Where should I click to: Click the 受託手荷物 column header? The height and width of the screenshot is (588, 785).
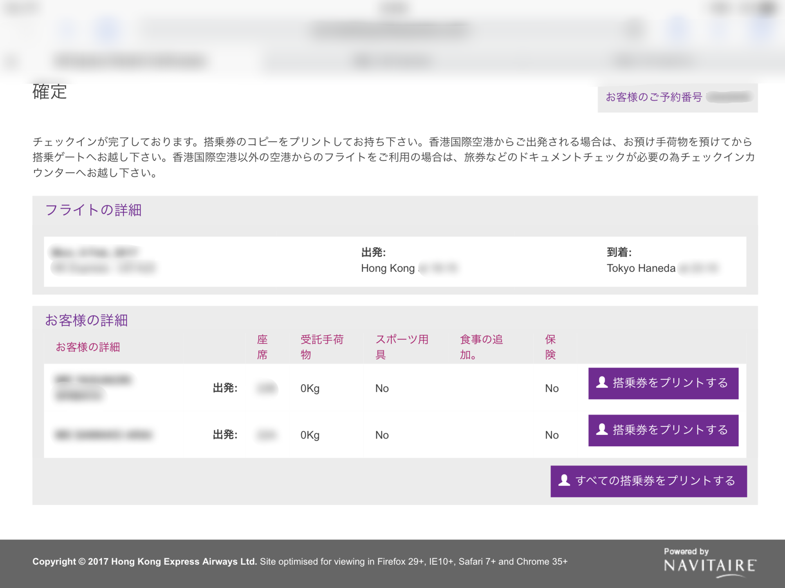[x=322, y=347]
